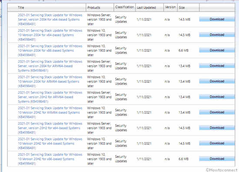Sort by Version column header
Screen dimensions: 239x172
[x=171, y=7]
